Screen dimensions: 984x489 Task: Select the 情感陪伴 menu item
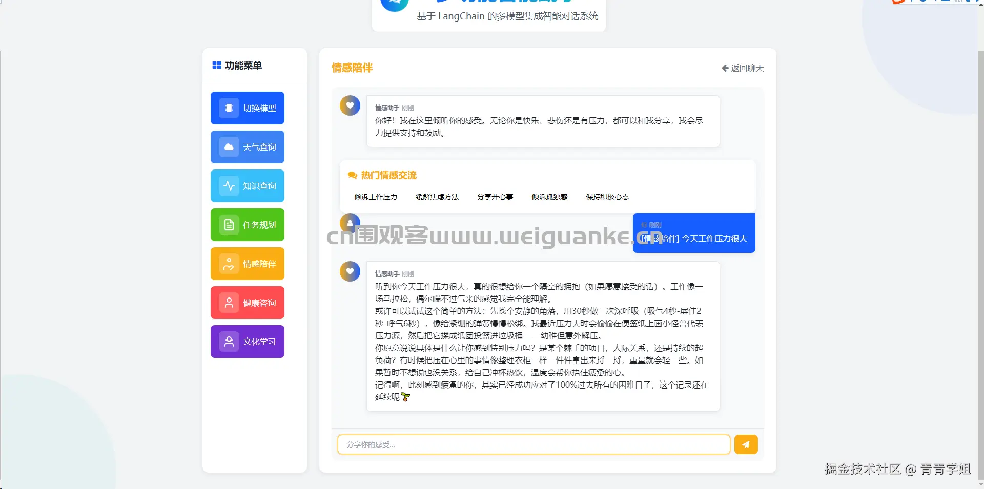click(248, 264)
